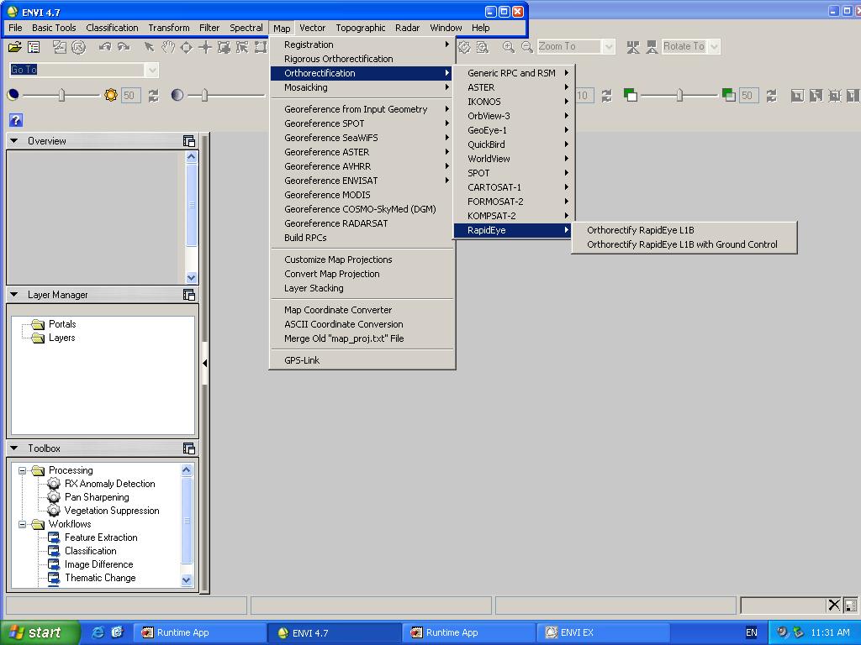Collapse the Toolbox panel triangle

click(15, 448)
